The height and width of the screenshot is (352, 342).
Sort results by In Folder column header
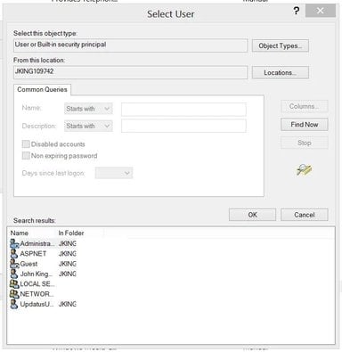(71, 233)
